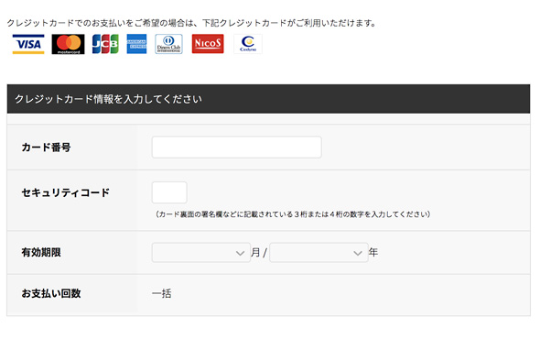This screenshot has height=339, width=540.
Task: Focus the セキュリティコード input box
Action: pos(169,192)
